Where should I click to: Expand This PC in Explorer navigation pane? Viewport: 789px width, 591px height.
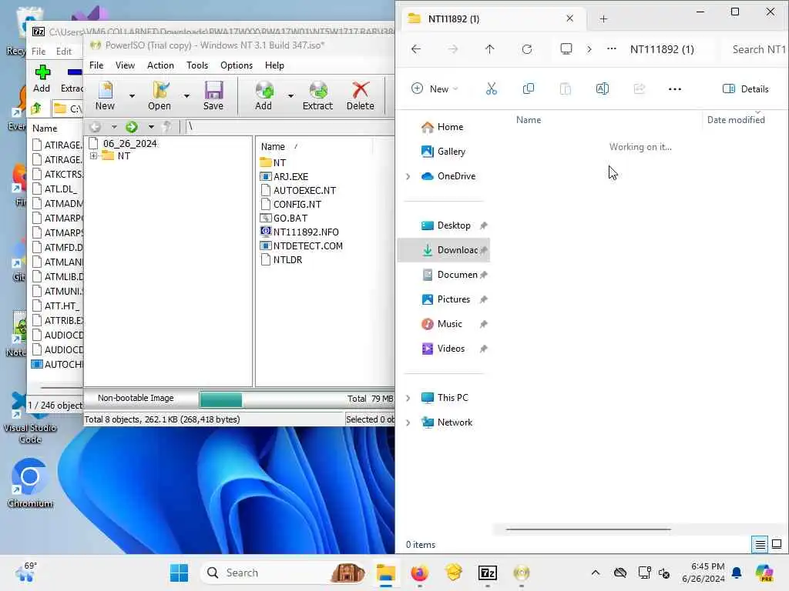pos(408,398)
